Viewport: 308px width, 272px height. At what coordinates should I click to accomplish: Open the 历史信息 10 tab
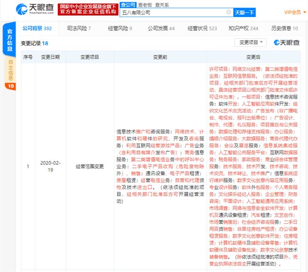[284, 28]
